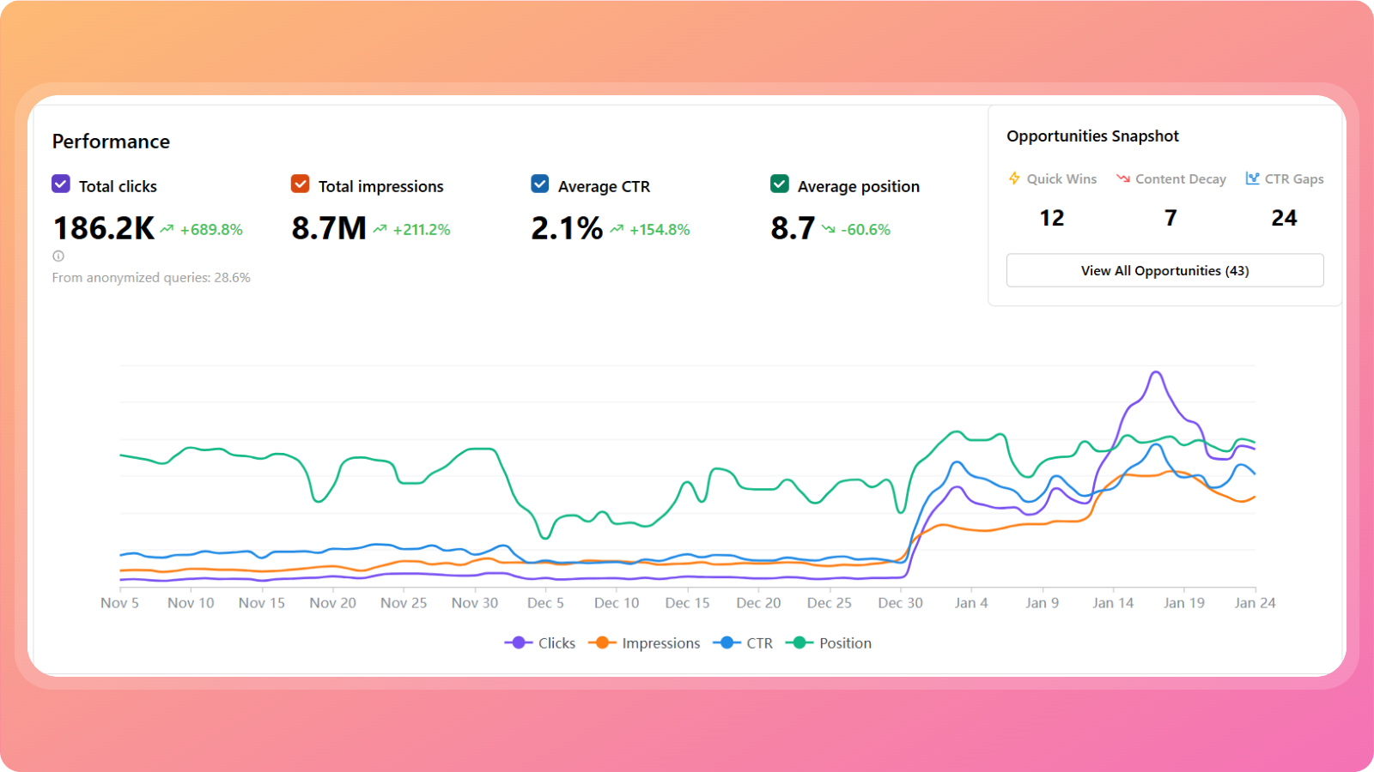1374x772 pixels.
Task: Click the Content Decay downtrend icon
Action: point(1122,178)
